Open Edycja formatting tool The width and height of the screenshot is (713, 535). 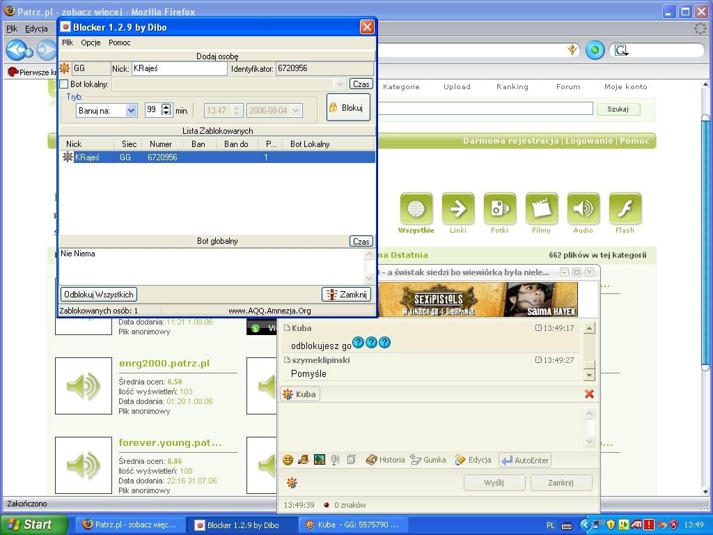[x=473, y=460]
